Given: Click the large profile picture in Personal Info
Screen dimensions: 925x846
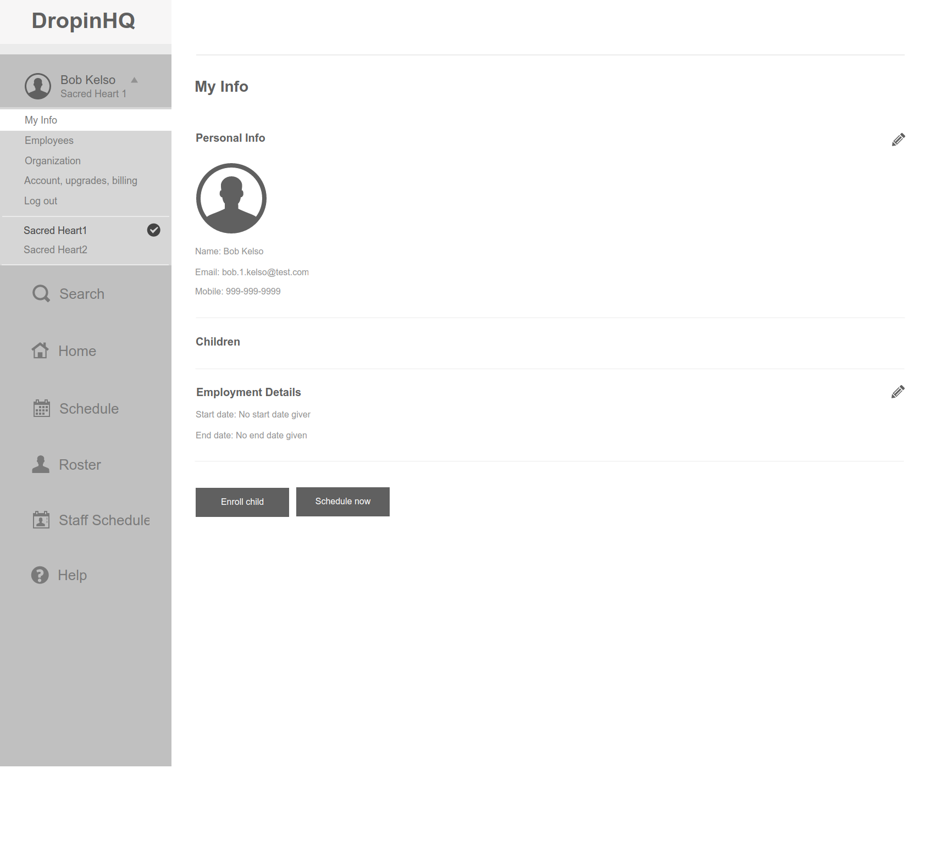Looking at the screenshot, I should 231,198.
